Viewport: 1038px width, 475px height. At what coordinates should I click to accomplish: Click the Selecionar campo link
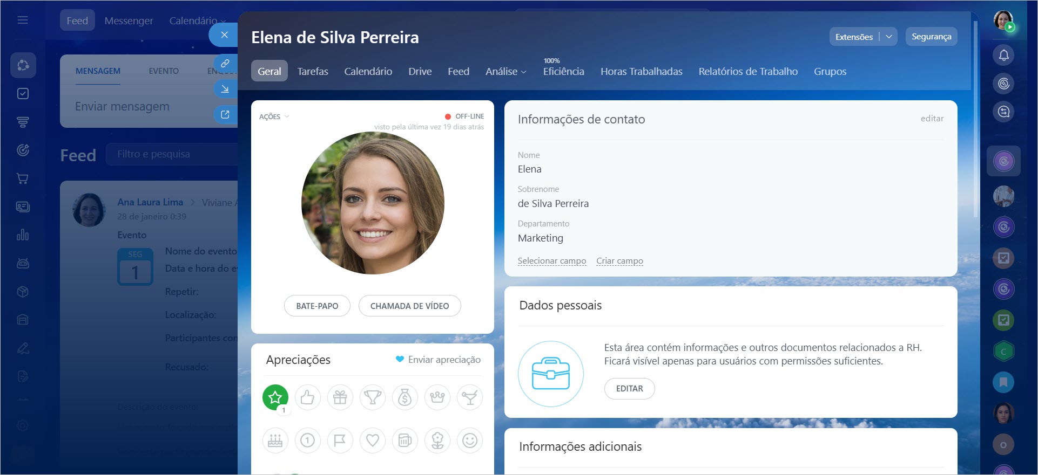(x=551, y=261)
